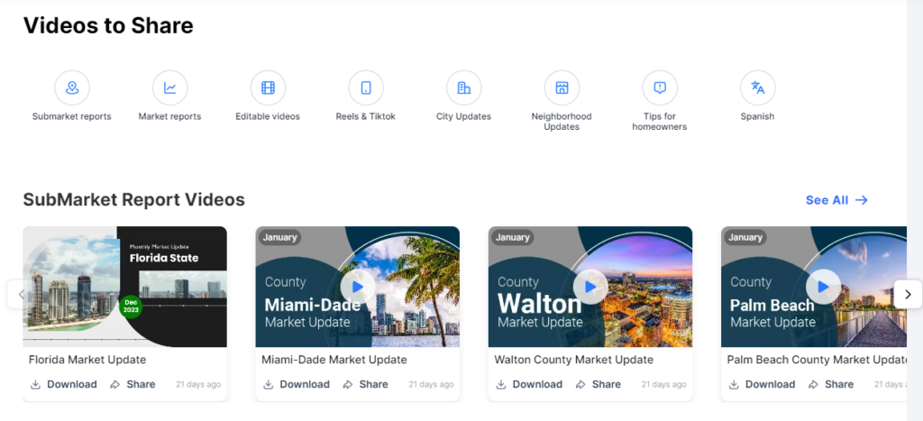Viewport: 923px width, 421px height.
Task: Share the Walton County Market Update
Action: coord(598,384)
